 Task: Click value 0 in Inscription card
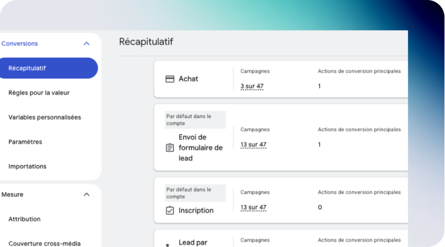tap(320, 208)
